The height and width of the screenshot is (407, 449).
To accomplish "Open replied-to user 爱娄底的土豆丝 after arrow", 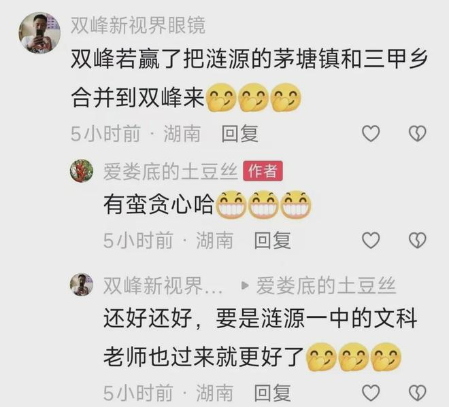I will pos(326,285).
